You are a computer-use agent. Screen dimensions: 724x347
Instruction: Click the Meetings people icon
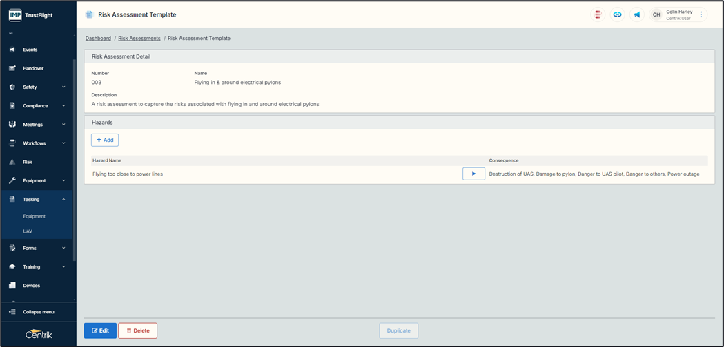pyautogui.click(x=12, y=125)
